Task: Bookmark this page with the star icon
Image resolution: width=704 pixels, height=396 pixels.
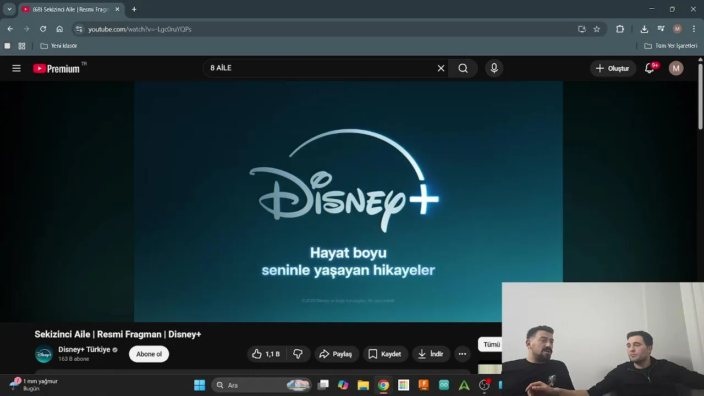Action: 597,29
